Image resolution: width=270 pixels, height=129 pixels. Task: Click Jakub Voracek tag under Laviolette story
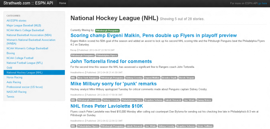pos(134,126)
